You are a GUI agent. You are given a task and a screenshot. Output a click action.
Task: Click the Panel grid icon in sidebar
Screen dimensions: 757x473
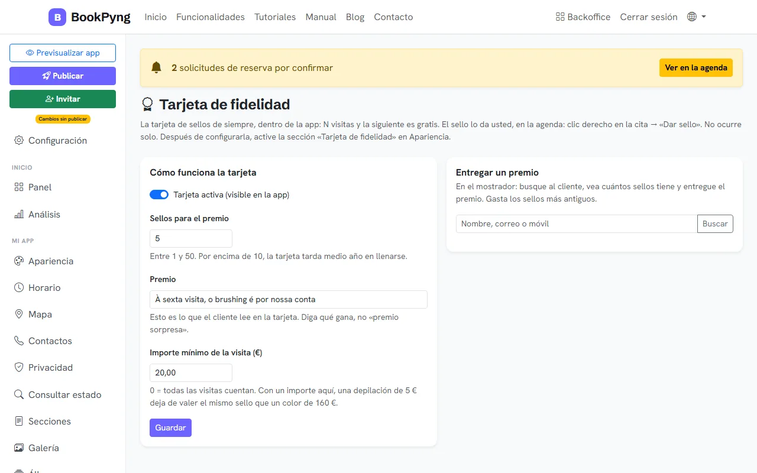click(x=19, y=187)
